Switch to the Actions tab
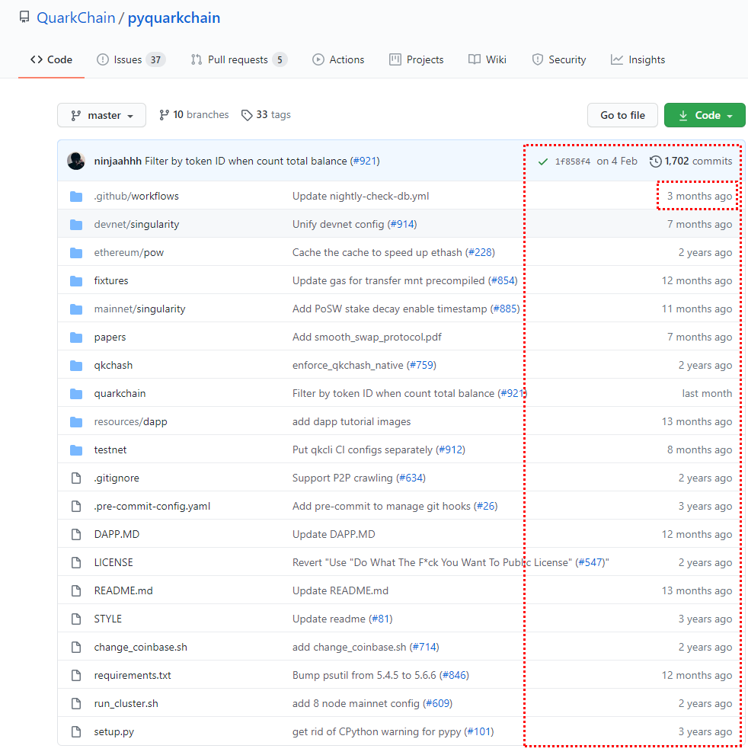Image resolution: width=748 pixels, height=755 pixels. [338, 59]
